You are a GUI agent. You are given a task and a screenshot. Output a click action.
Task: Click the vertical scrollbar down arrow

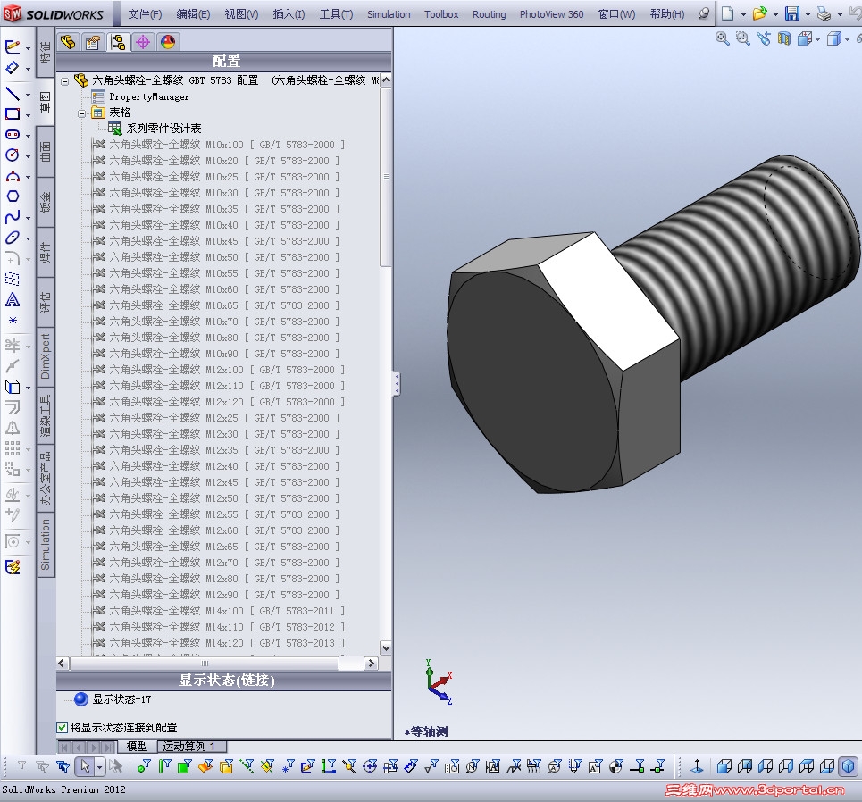386,648
